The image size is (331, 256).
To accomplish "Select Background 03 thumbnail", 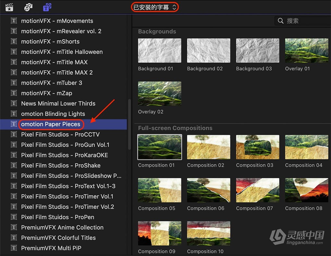I will click(x=258, y=51).
